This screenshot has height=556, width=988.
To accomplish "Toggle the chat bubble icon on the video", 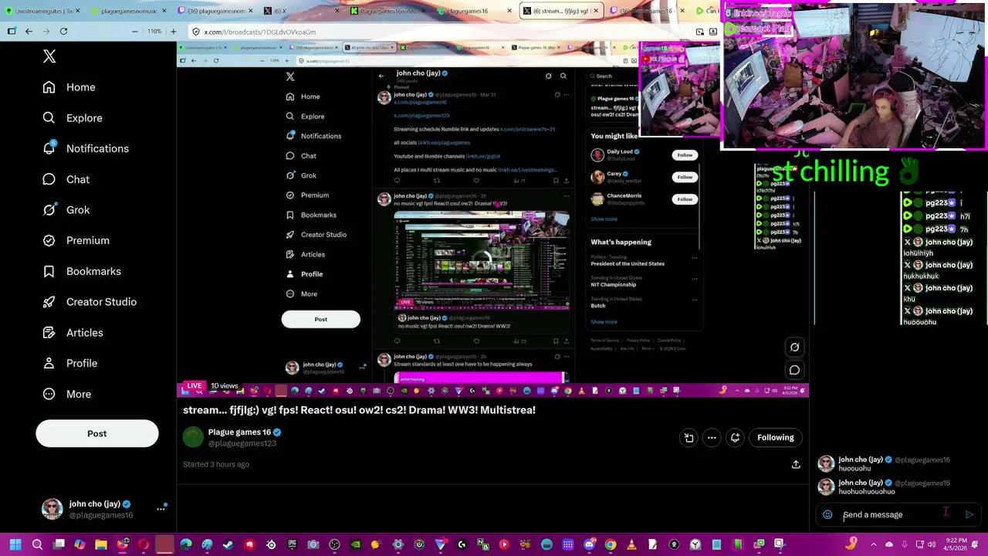I will click(794, 370).
